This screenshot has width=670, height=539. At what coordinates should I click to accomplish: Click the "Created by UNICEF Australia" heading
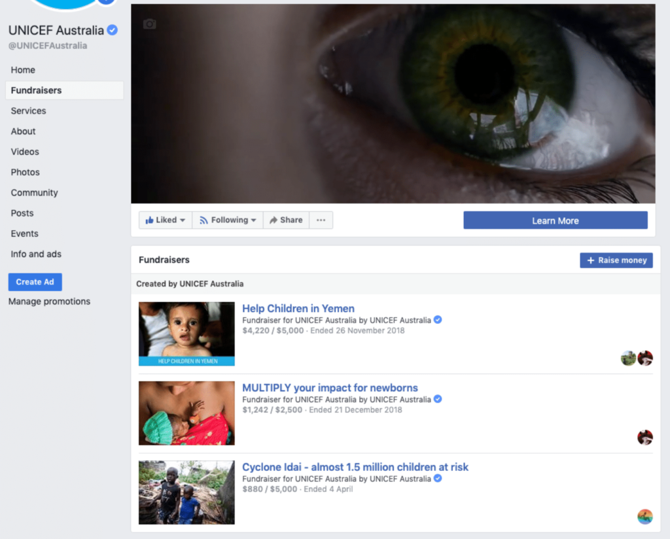pos(190,284)
